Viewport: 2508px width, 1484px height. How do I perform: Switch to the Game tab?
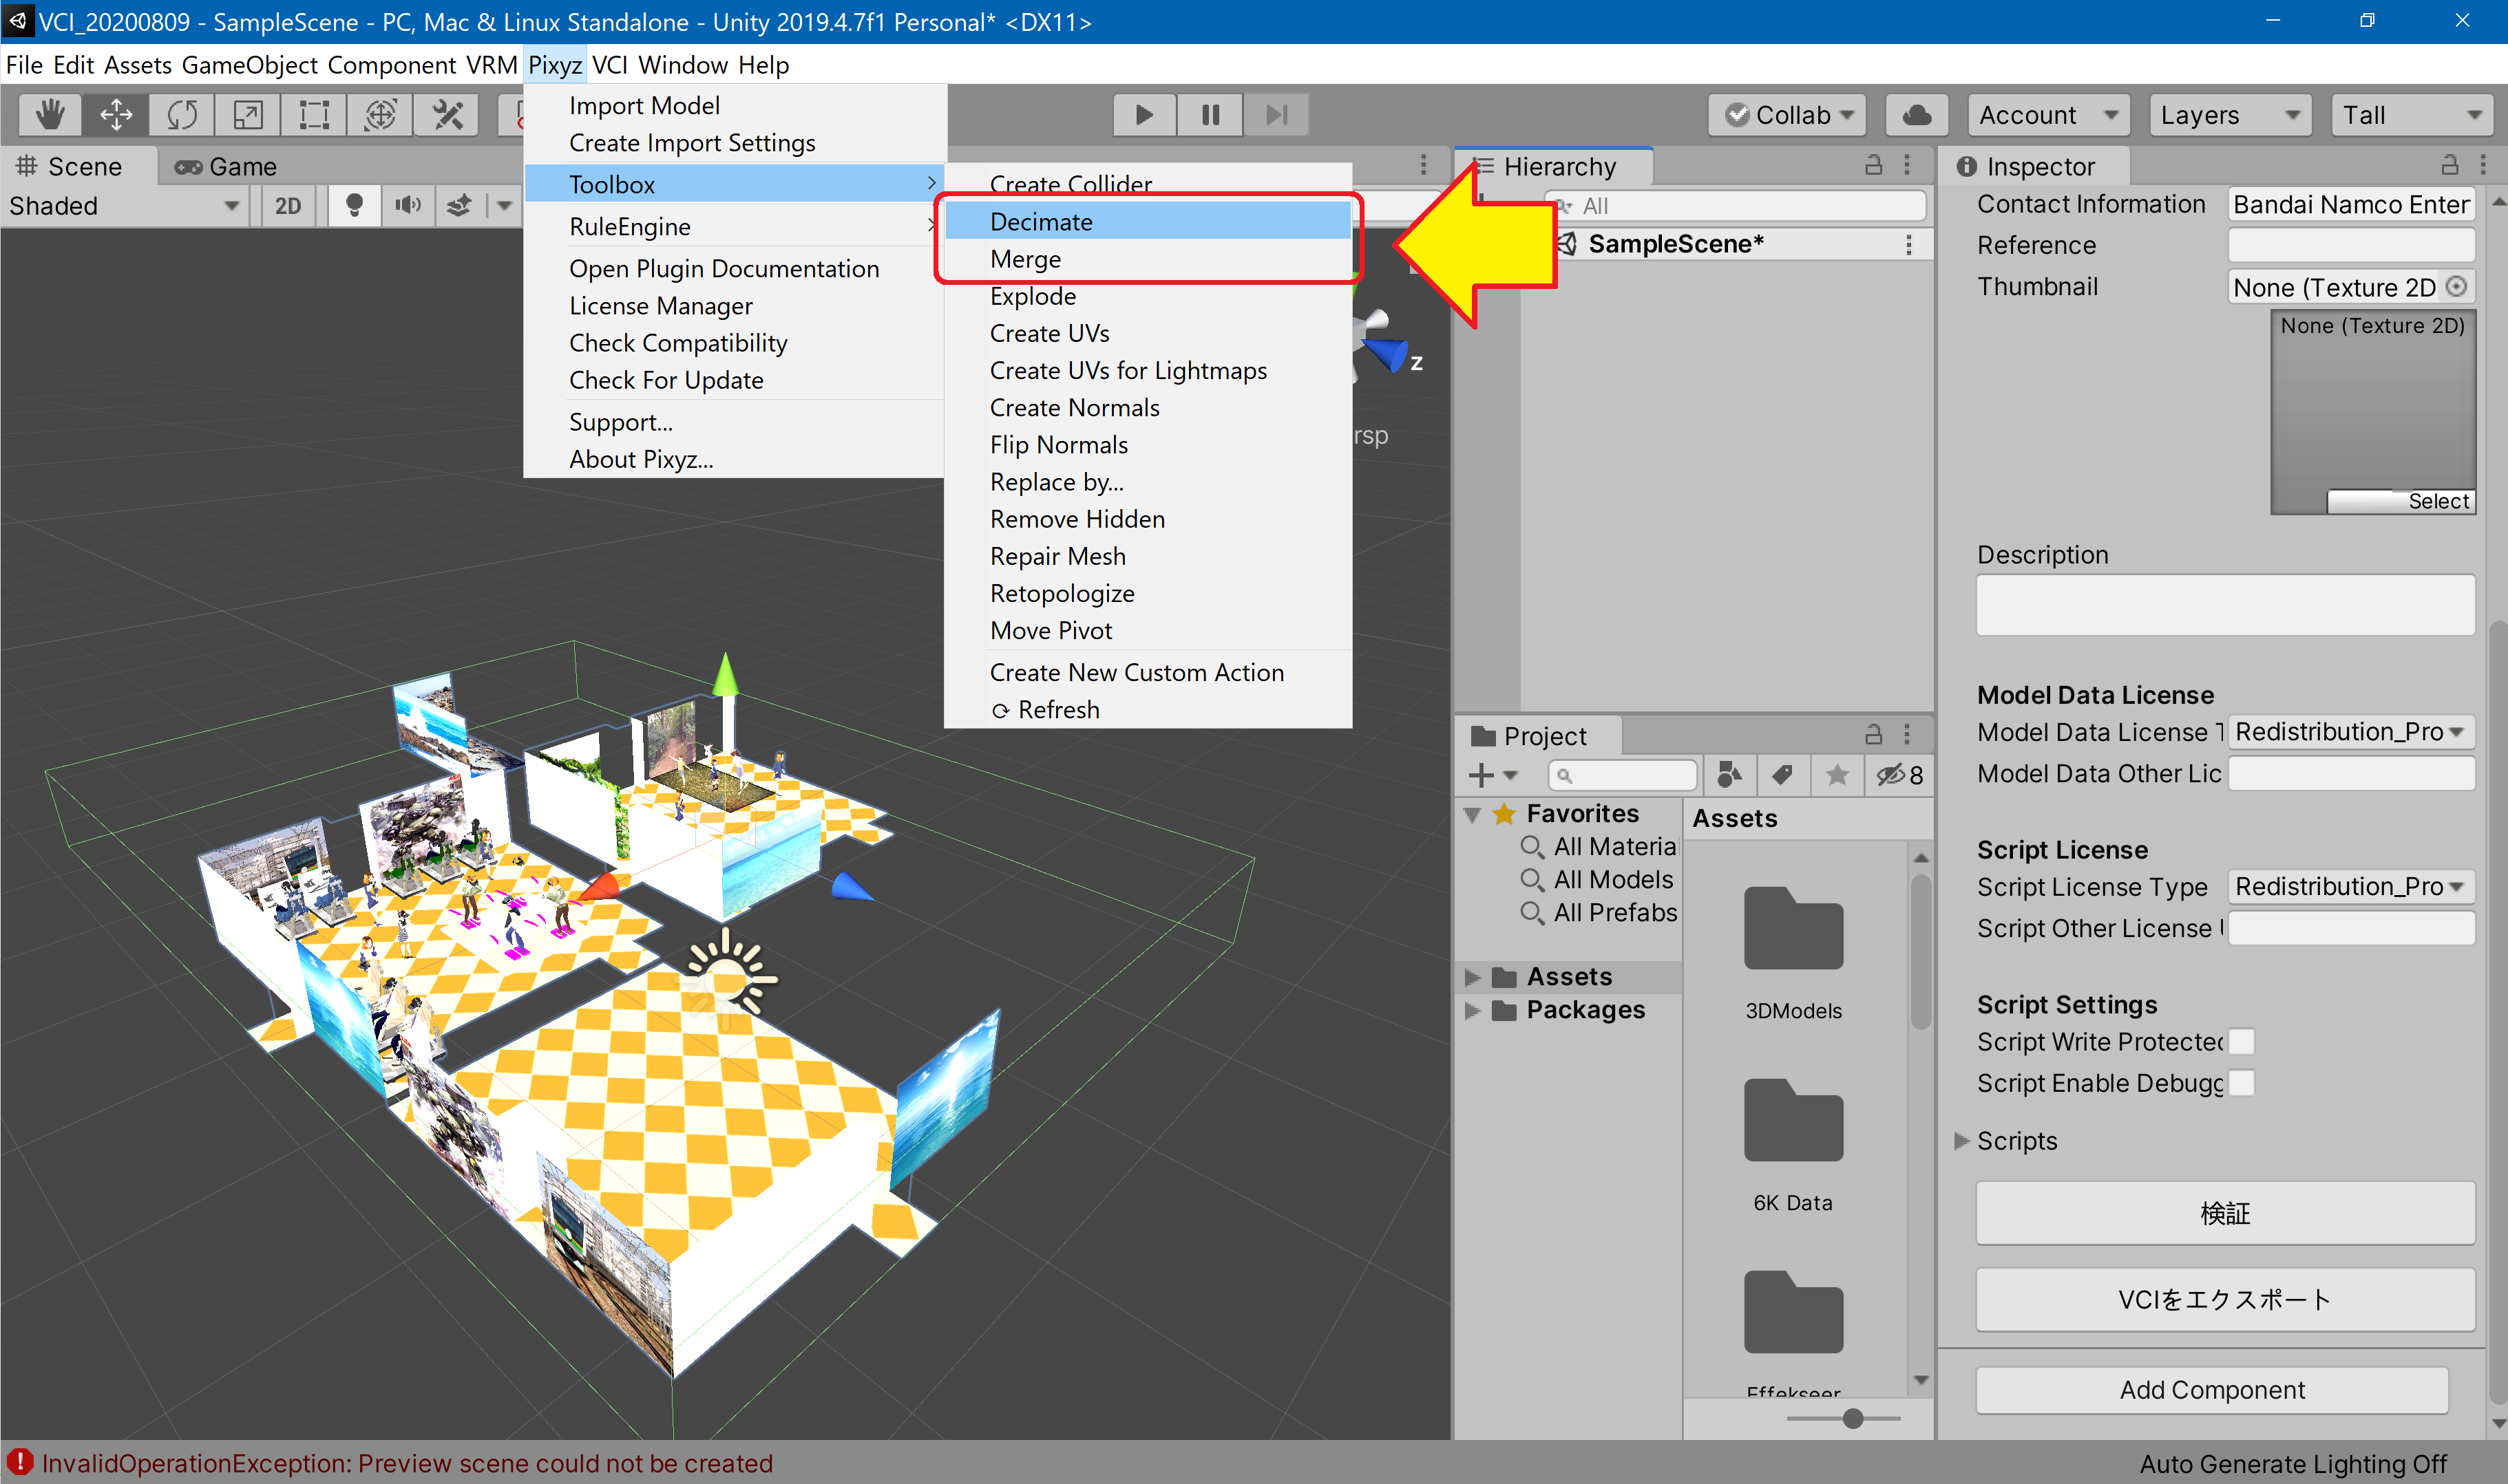tap(226, 166)
